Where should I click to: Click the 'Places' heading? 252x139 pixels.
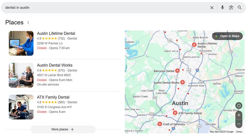click(14, 22)
